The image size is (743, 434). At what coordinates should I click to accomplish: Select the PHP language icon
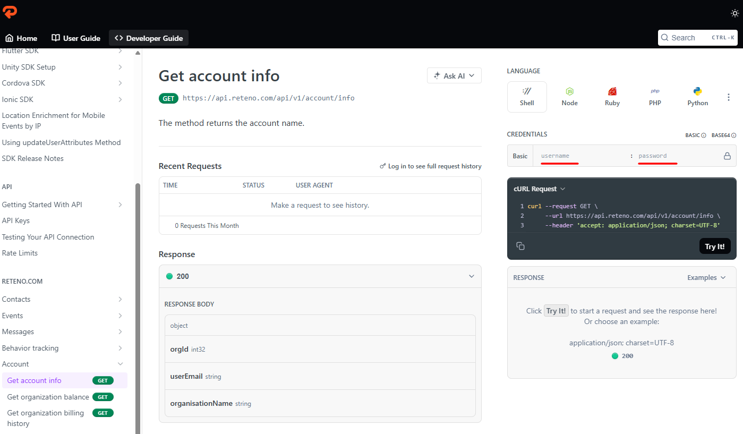coord(655,97)
